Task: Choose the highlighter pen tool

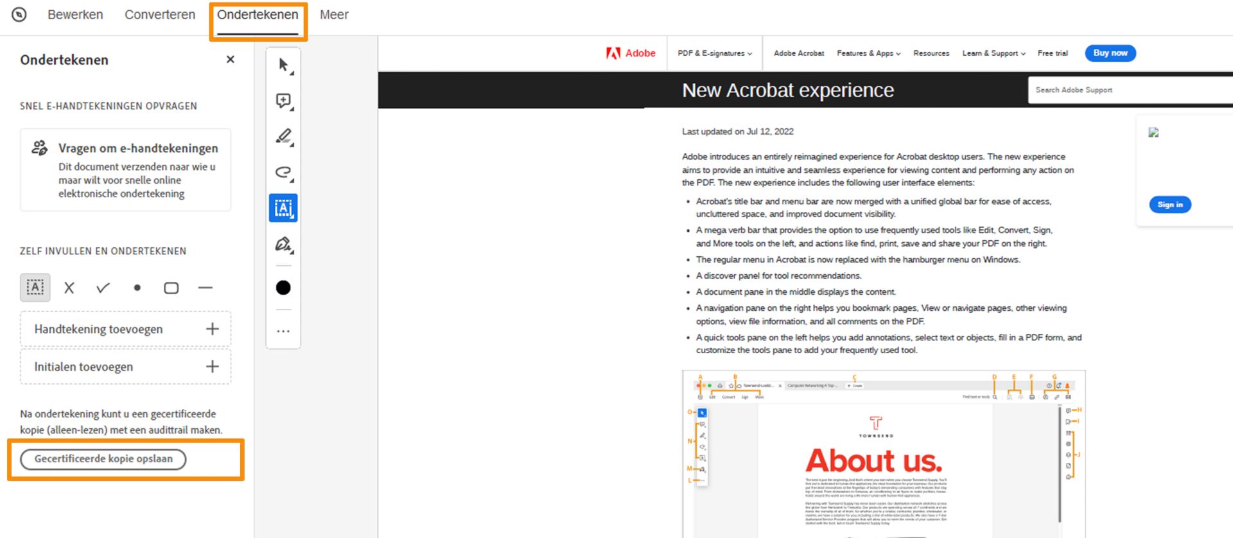Action: [x=283, y=137]
